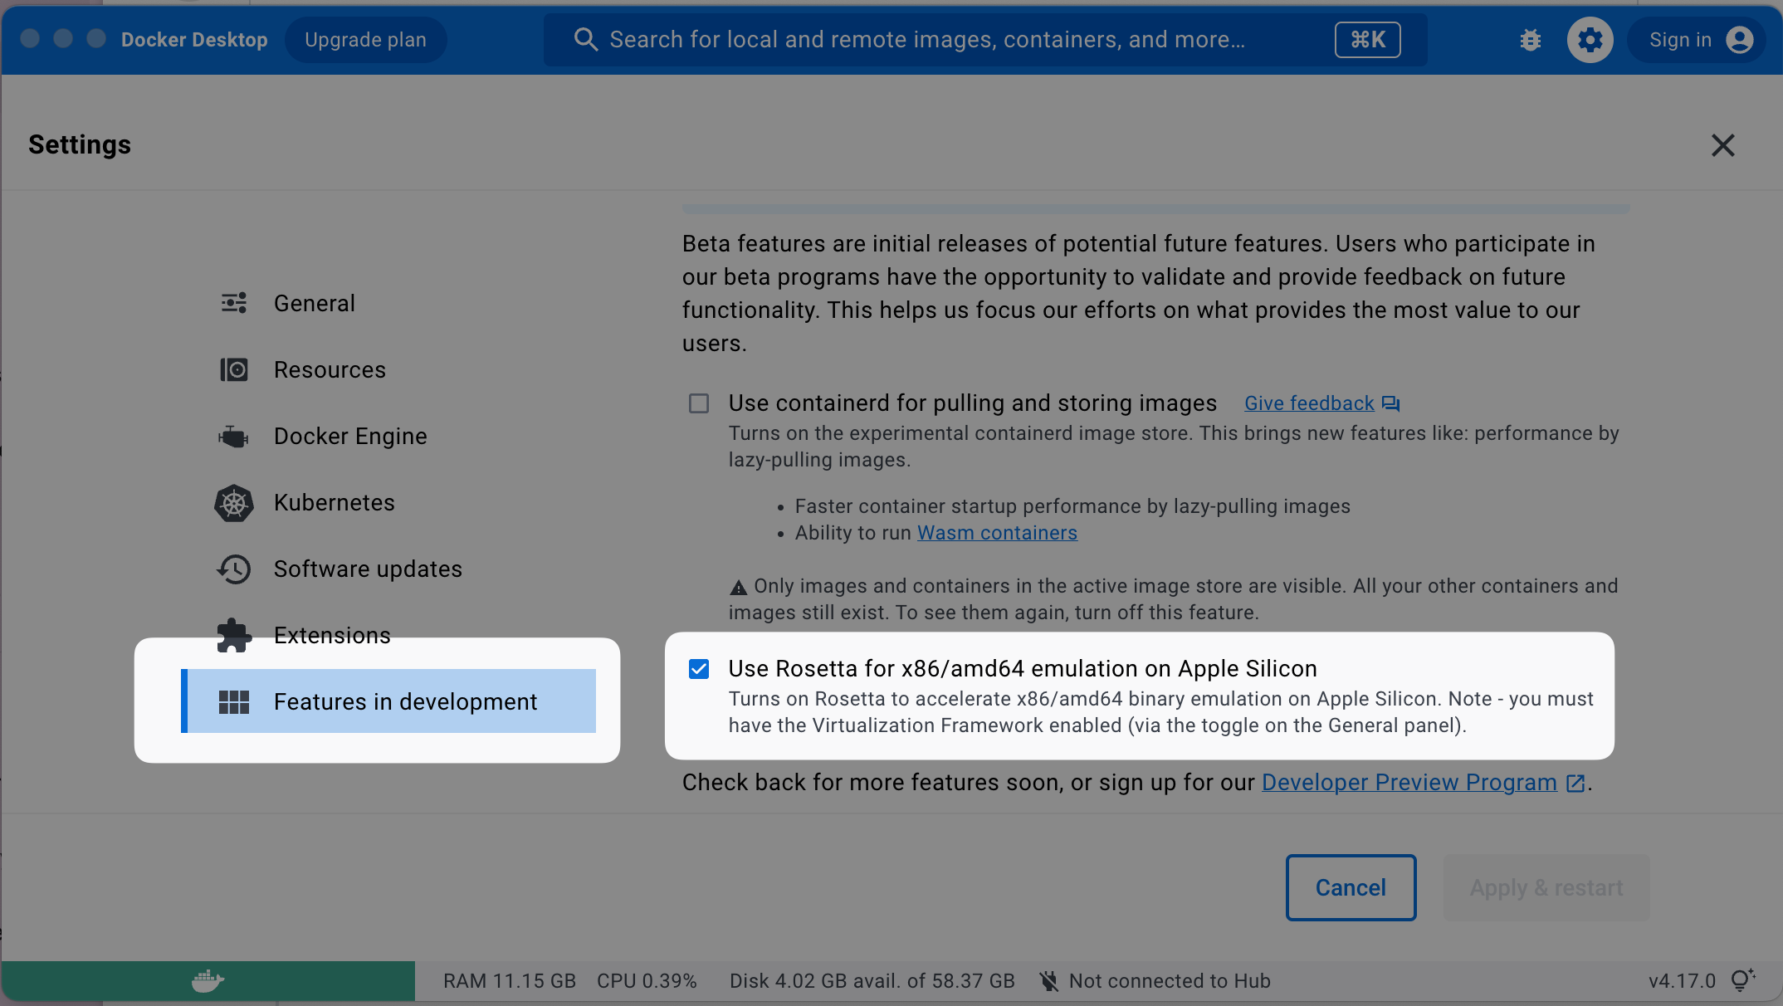1783x1006 pixels.
Task: Click the Resources panel icon
Action: click(x=233, y=369)
